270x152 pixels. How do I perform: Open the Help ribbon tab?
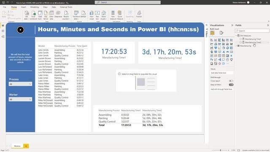pos(54,7)
